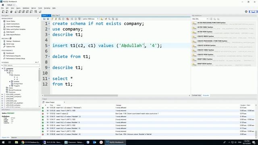Open the Scripting menu
Image resolution: width=258 pixels, height=145 pixels.
47,8
